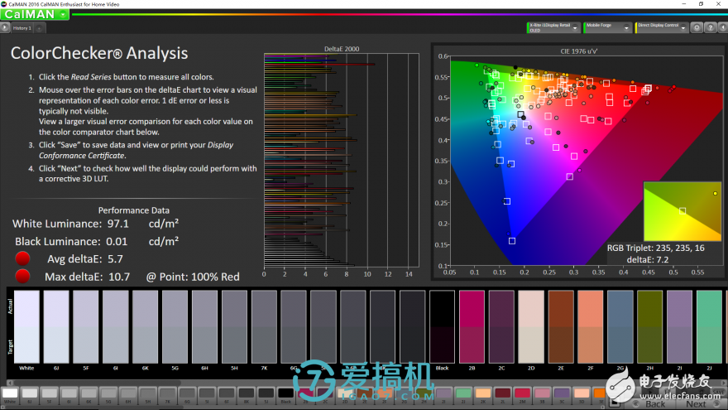Screen dimensions: 728x410
Task: Select the White swatch in comparator chart
Action: 26,327
